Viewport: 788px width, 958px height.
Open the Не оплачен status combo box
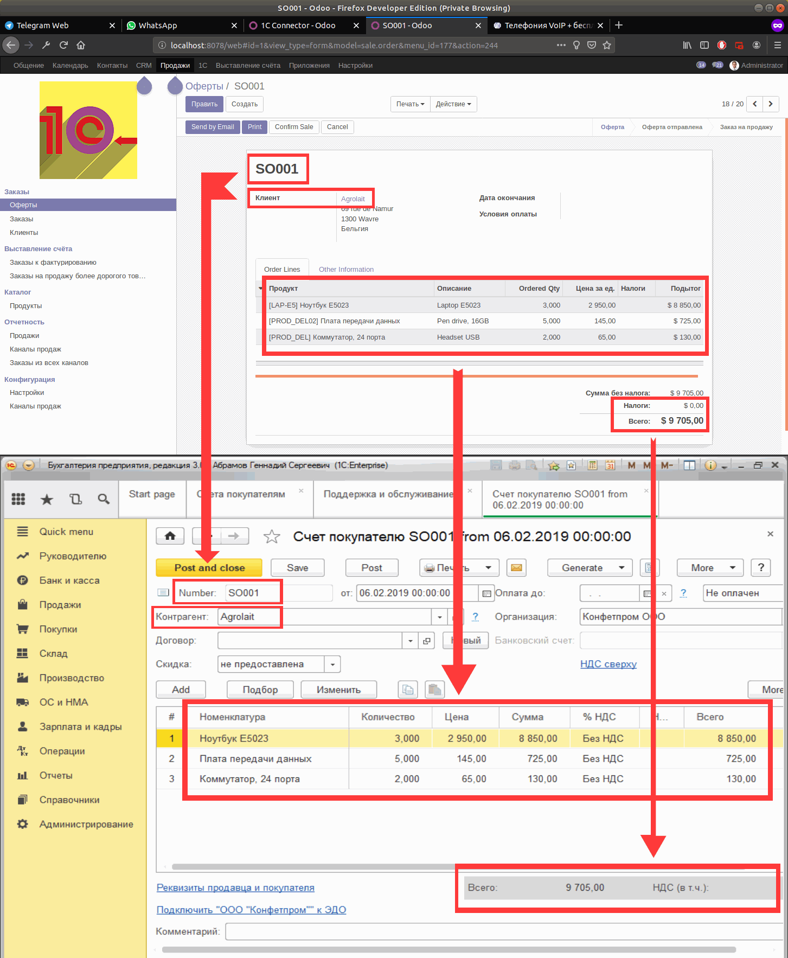coord(744,593)
